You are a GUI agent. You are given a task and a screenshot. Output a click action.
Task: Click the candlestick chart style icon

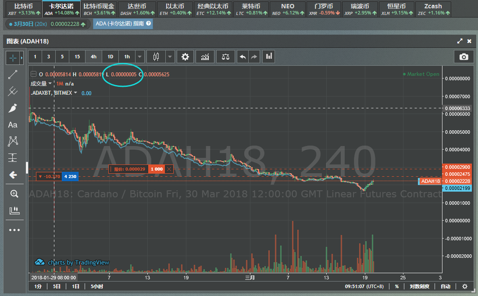coord(156,57)
